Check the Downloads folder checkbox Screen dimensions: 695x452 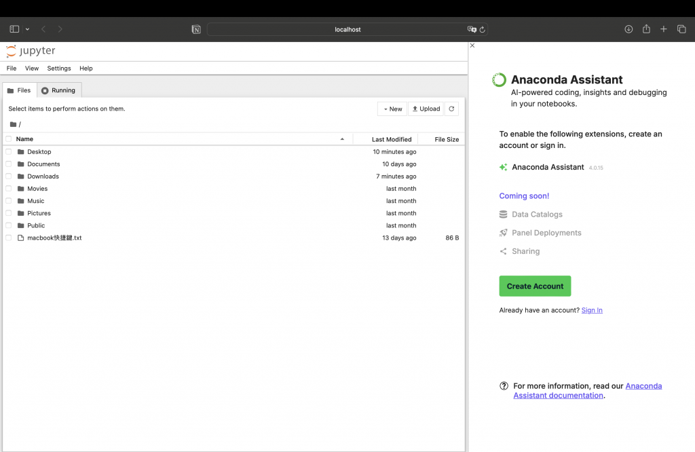pyautogui.click(x=8, y=176)
